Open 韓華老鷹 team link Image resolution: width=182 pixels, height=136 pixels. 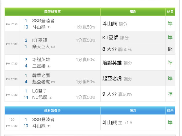[41, 75]
